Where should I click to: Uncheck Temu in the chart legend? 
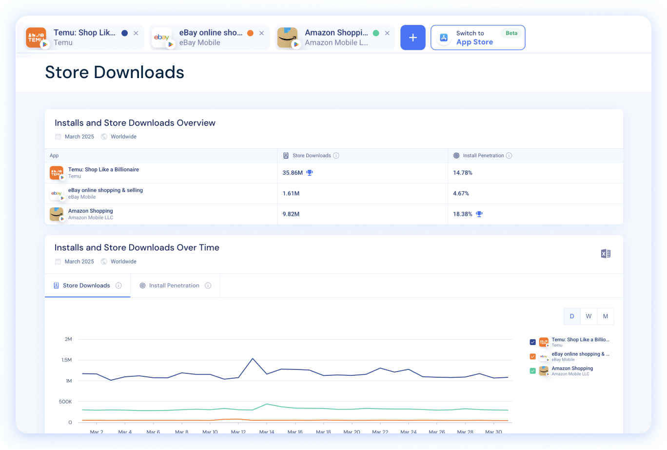(x=532, y=342)
